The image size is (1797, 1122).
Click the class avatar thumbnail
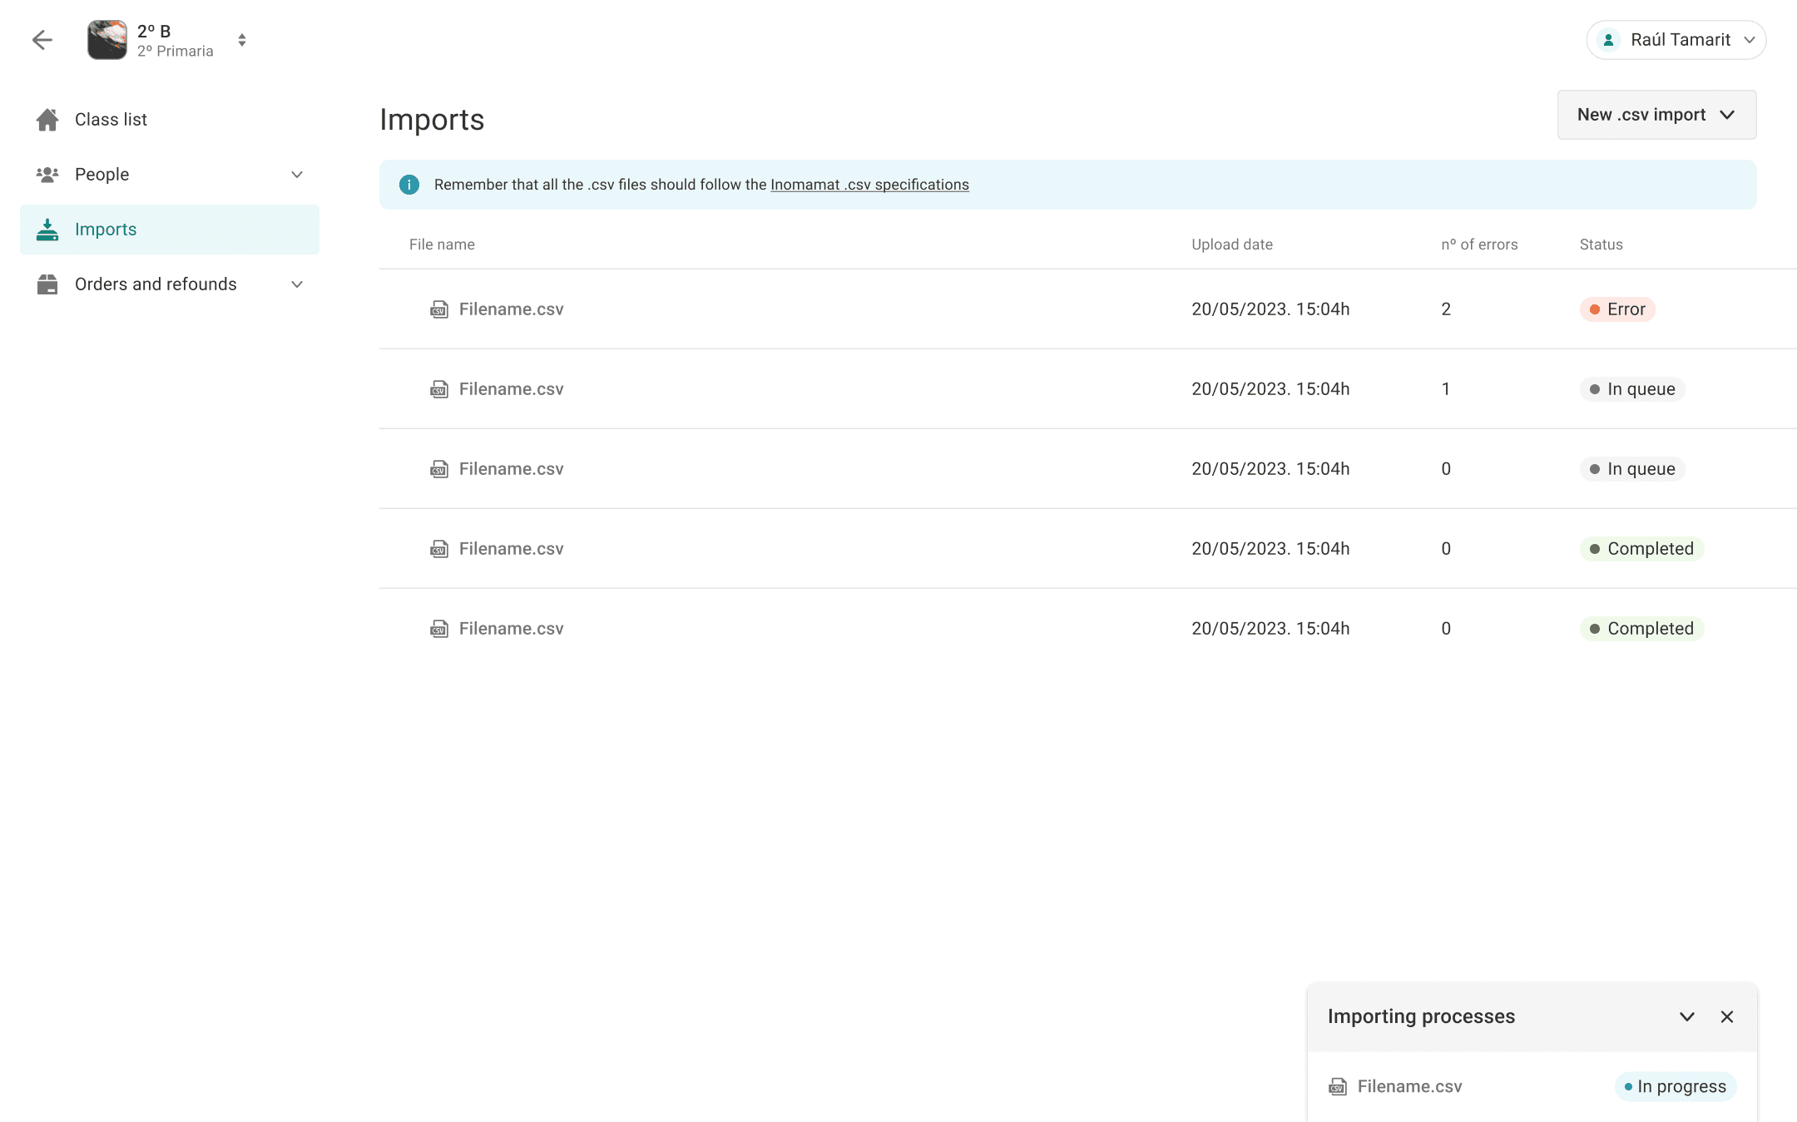tap(107, 40)
